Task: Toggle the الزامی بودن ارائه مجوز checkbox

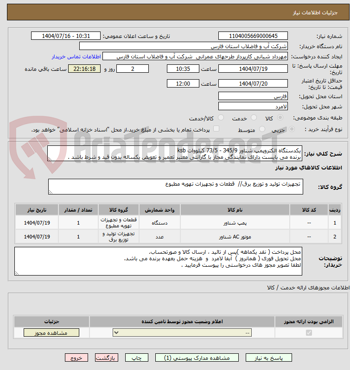Action: pyautogui.click(x=309, y=332)
